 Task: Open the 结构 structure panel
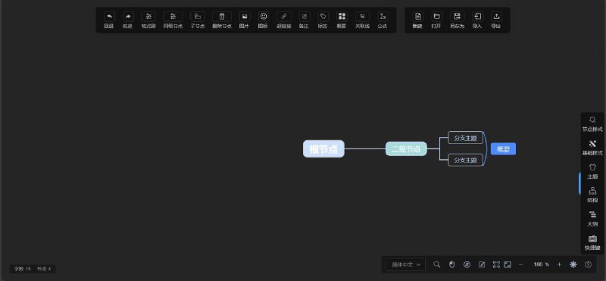coord(592,195)
